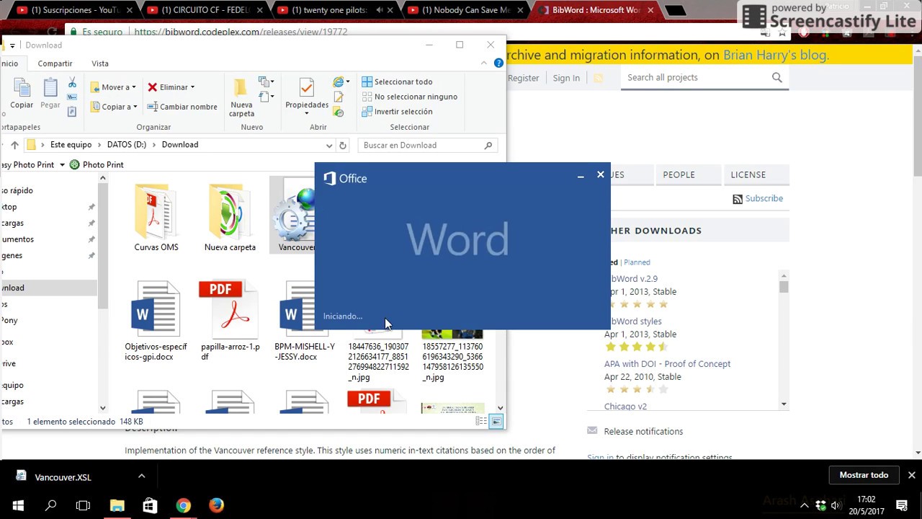Image resolution: width=922 pixels, height=519 pixels.
Task: Expand Mover a dropdown
Action: point(134,87)
